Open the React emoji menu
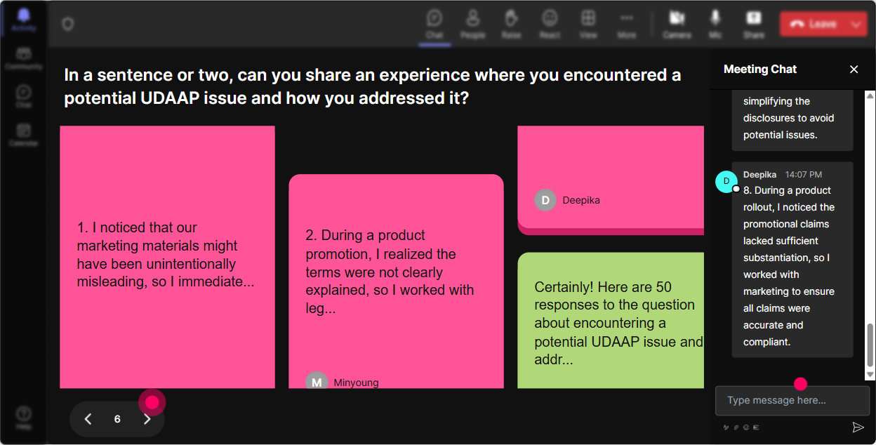Viewport: 876px width, 445px height. coord(550,24)
